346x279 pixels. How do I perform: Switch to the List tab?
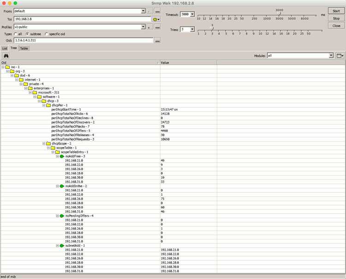(x=5, y=48)
